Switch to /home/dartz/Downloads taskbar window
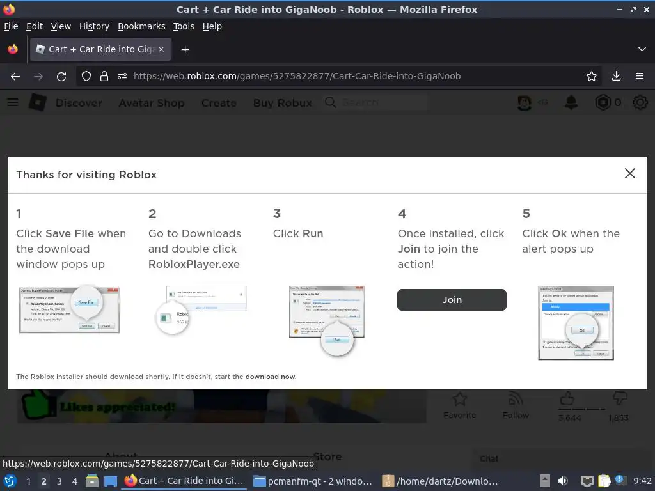The image size is (655, 491). (x=441, y=481)
